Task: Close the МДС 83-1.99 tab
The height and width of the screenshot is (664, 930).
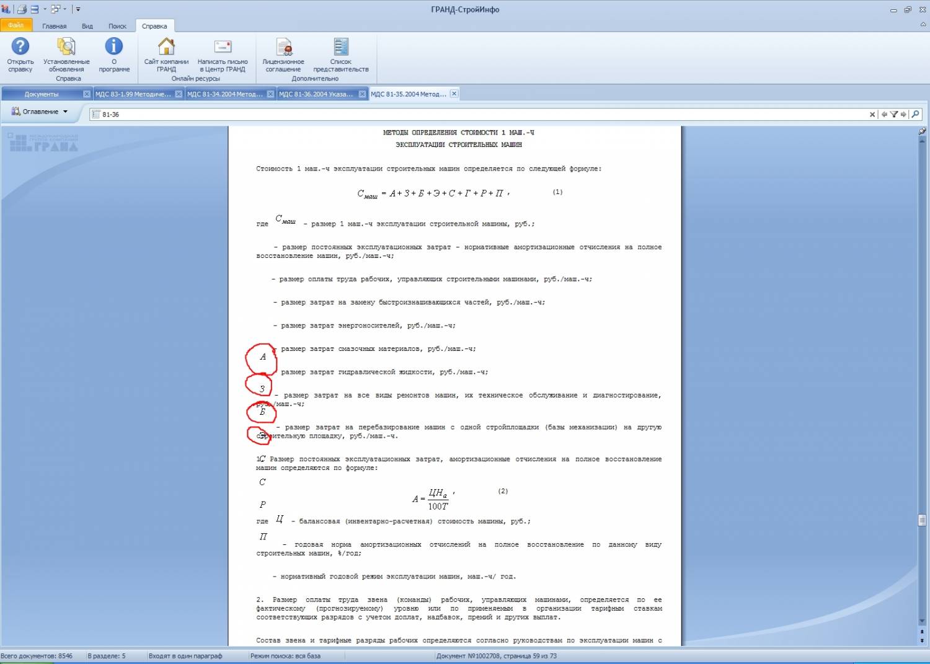Action: coord(179,94)
